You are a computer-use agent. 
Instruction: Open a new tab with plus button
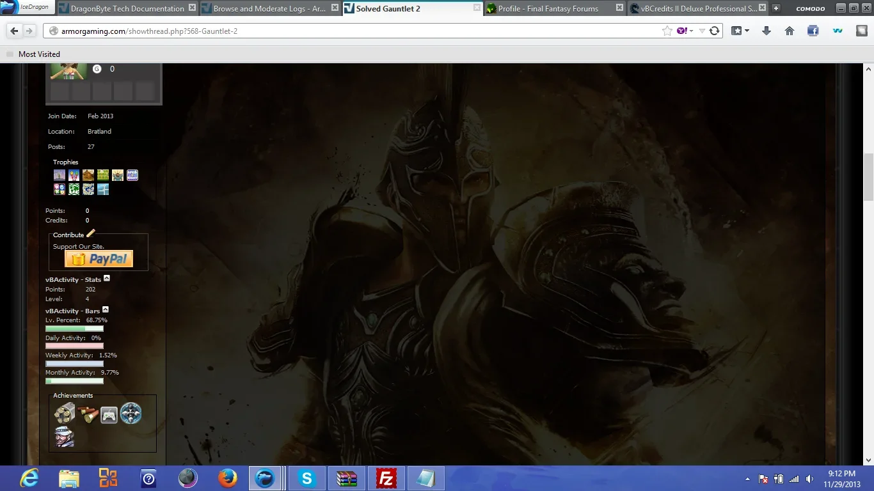[776, 8]
